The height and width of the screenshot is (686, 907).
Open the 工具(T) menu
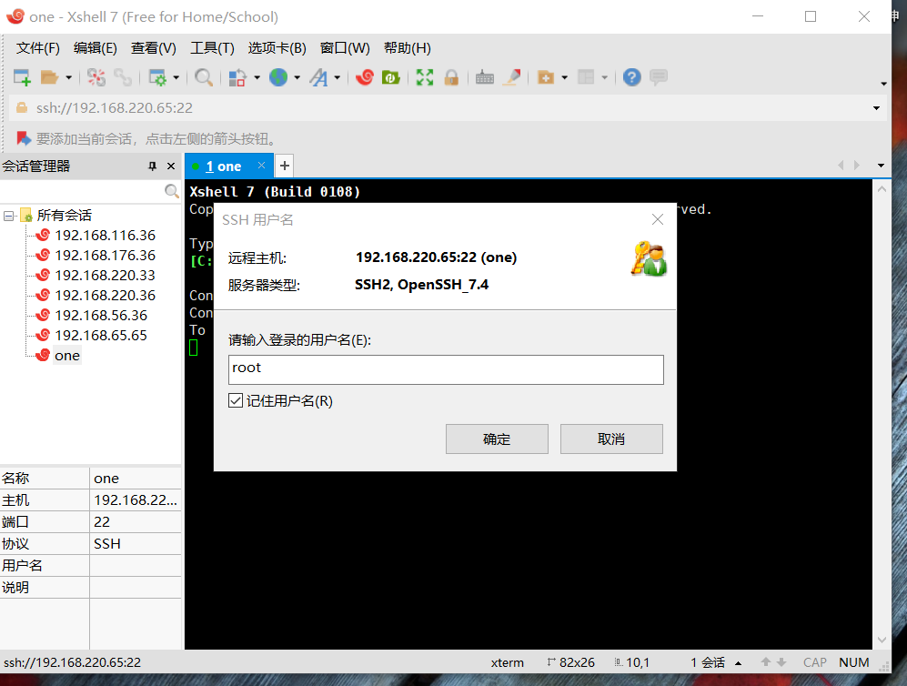(212, 48)
